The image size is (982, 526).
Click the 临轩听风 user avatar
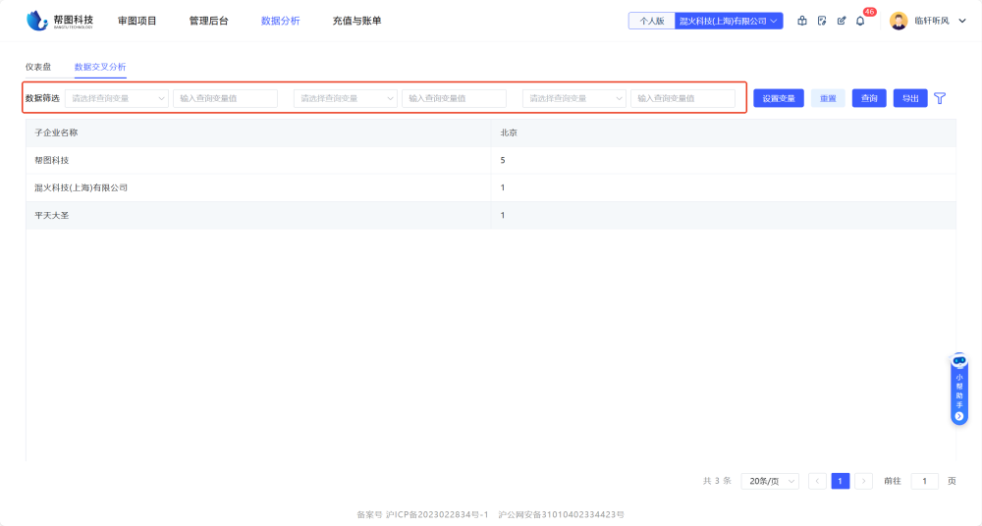[899, 21]
